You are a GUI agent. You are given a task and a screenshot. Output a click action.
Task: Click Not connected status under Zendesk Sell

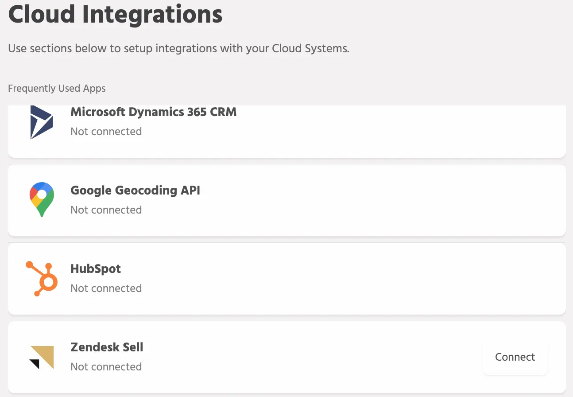click(x=106, y=367)
